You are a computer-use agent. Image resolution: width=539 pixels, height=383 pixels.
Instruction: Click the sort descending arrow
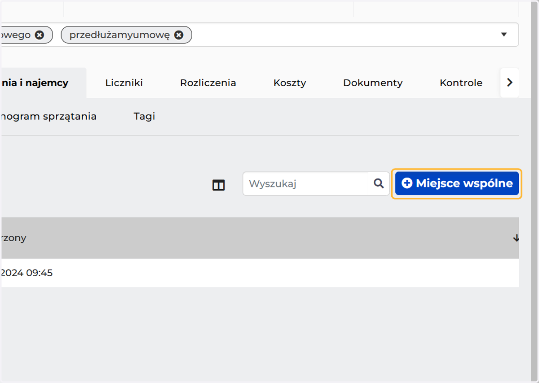click(x=516, y=238)
